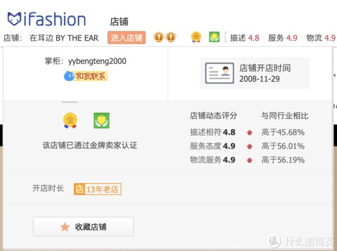Click the 开店时长 label
The width and height of the screenshot is (337, 251).
coord(48,188)
